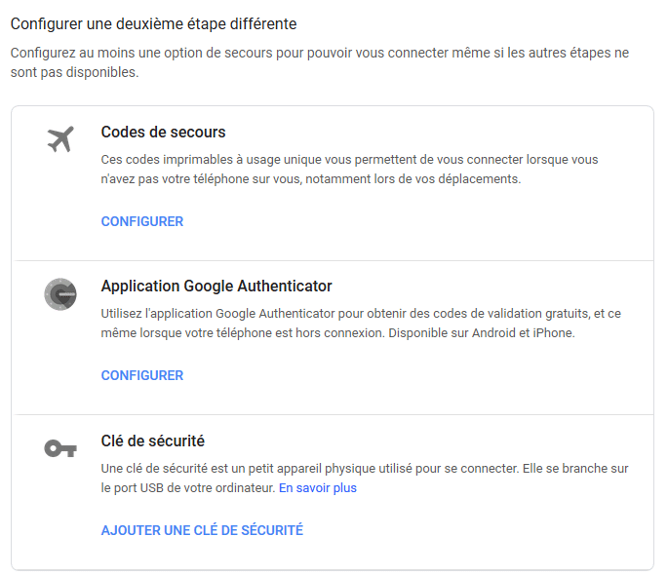Screen dimensions: 668x575
Task: Click the Configurer une deuxième étape différente heading
Action: coord(153,23)
